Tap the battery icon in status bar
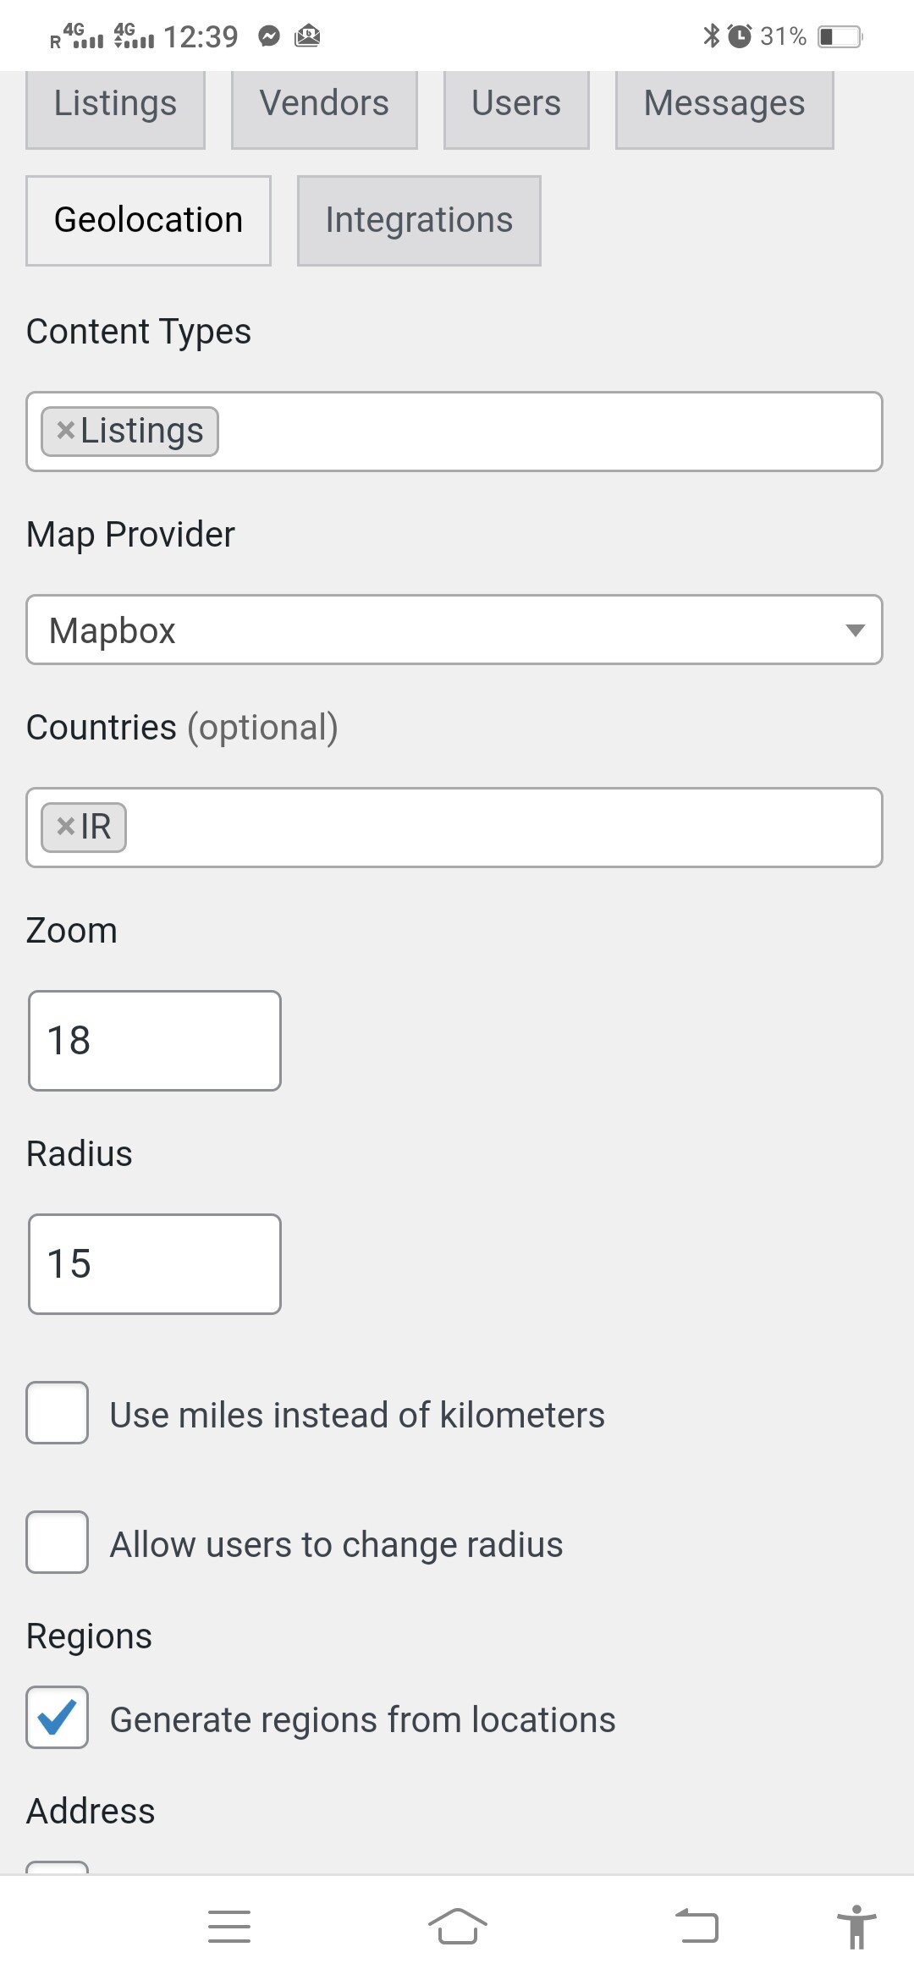914x1980 pixels. 840,36
